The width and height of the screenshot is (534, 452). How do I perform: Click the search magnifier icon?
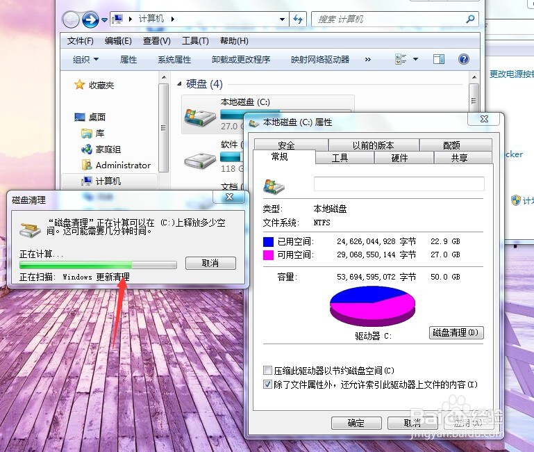pyautogui.click(x=470, y=19)
